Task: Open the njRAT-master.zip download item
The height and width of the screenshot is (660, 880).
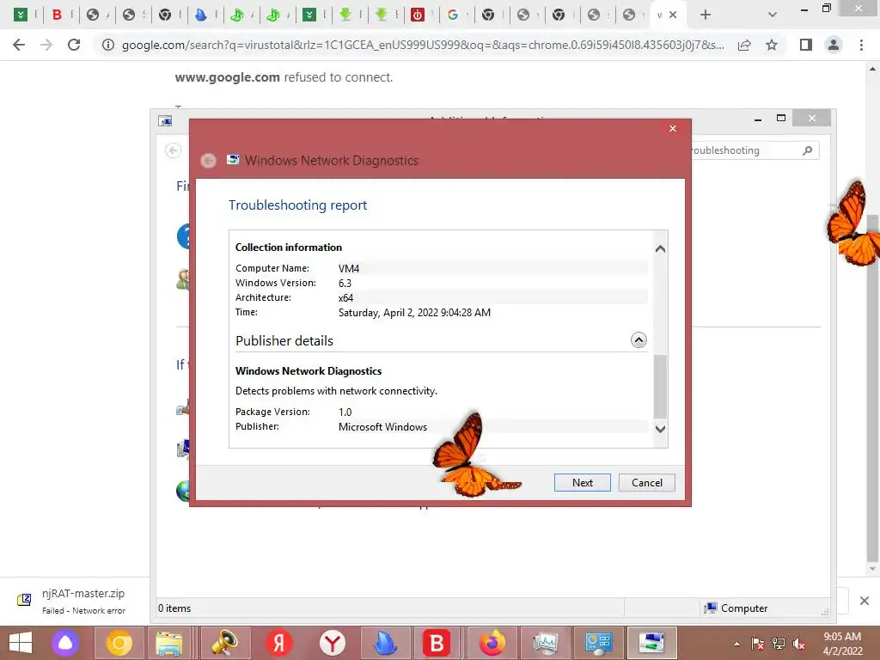Action: click(x=76, y=601)
